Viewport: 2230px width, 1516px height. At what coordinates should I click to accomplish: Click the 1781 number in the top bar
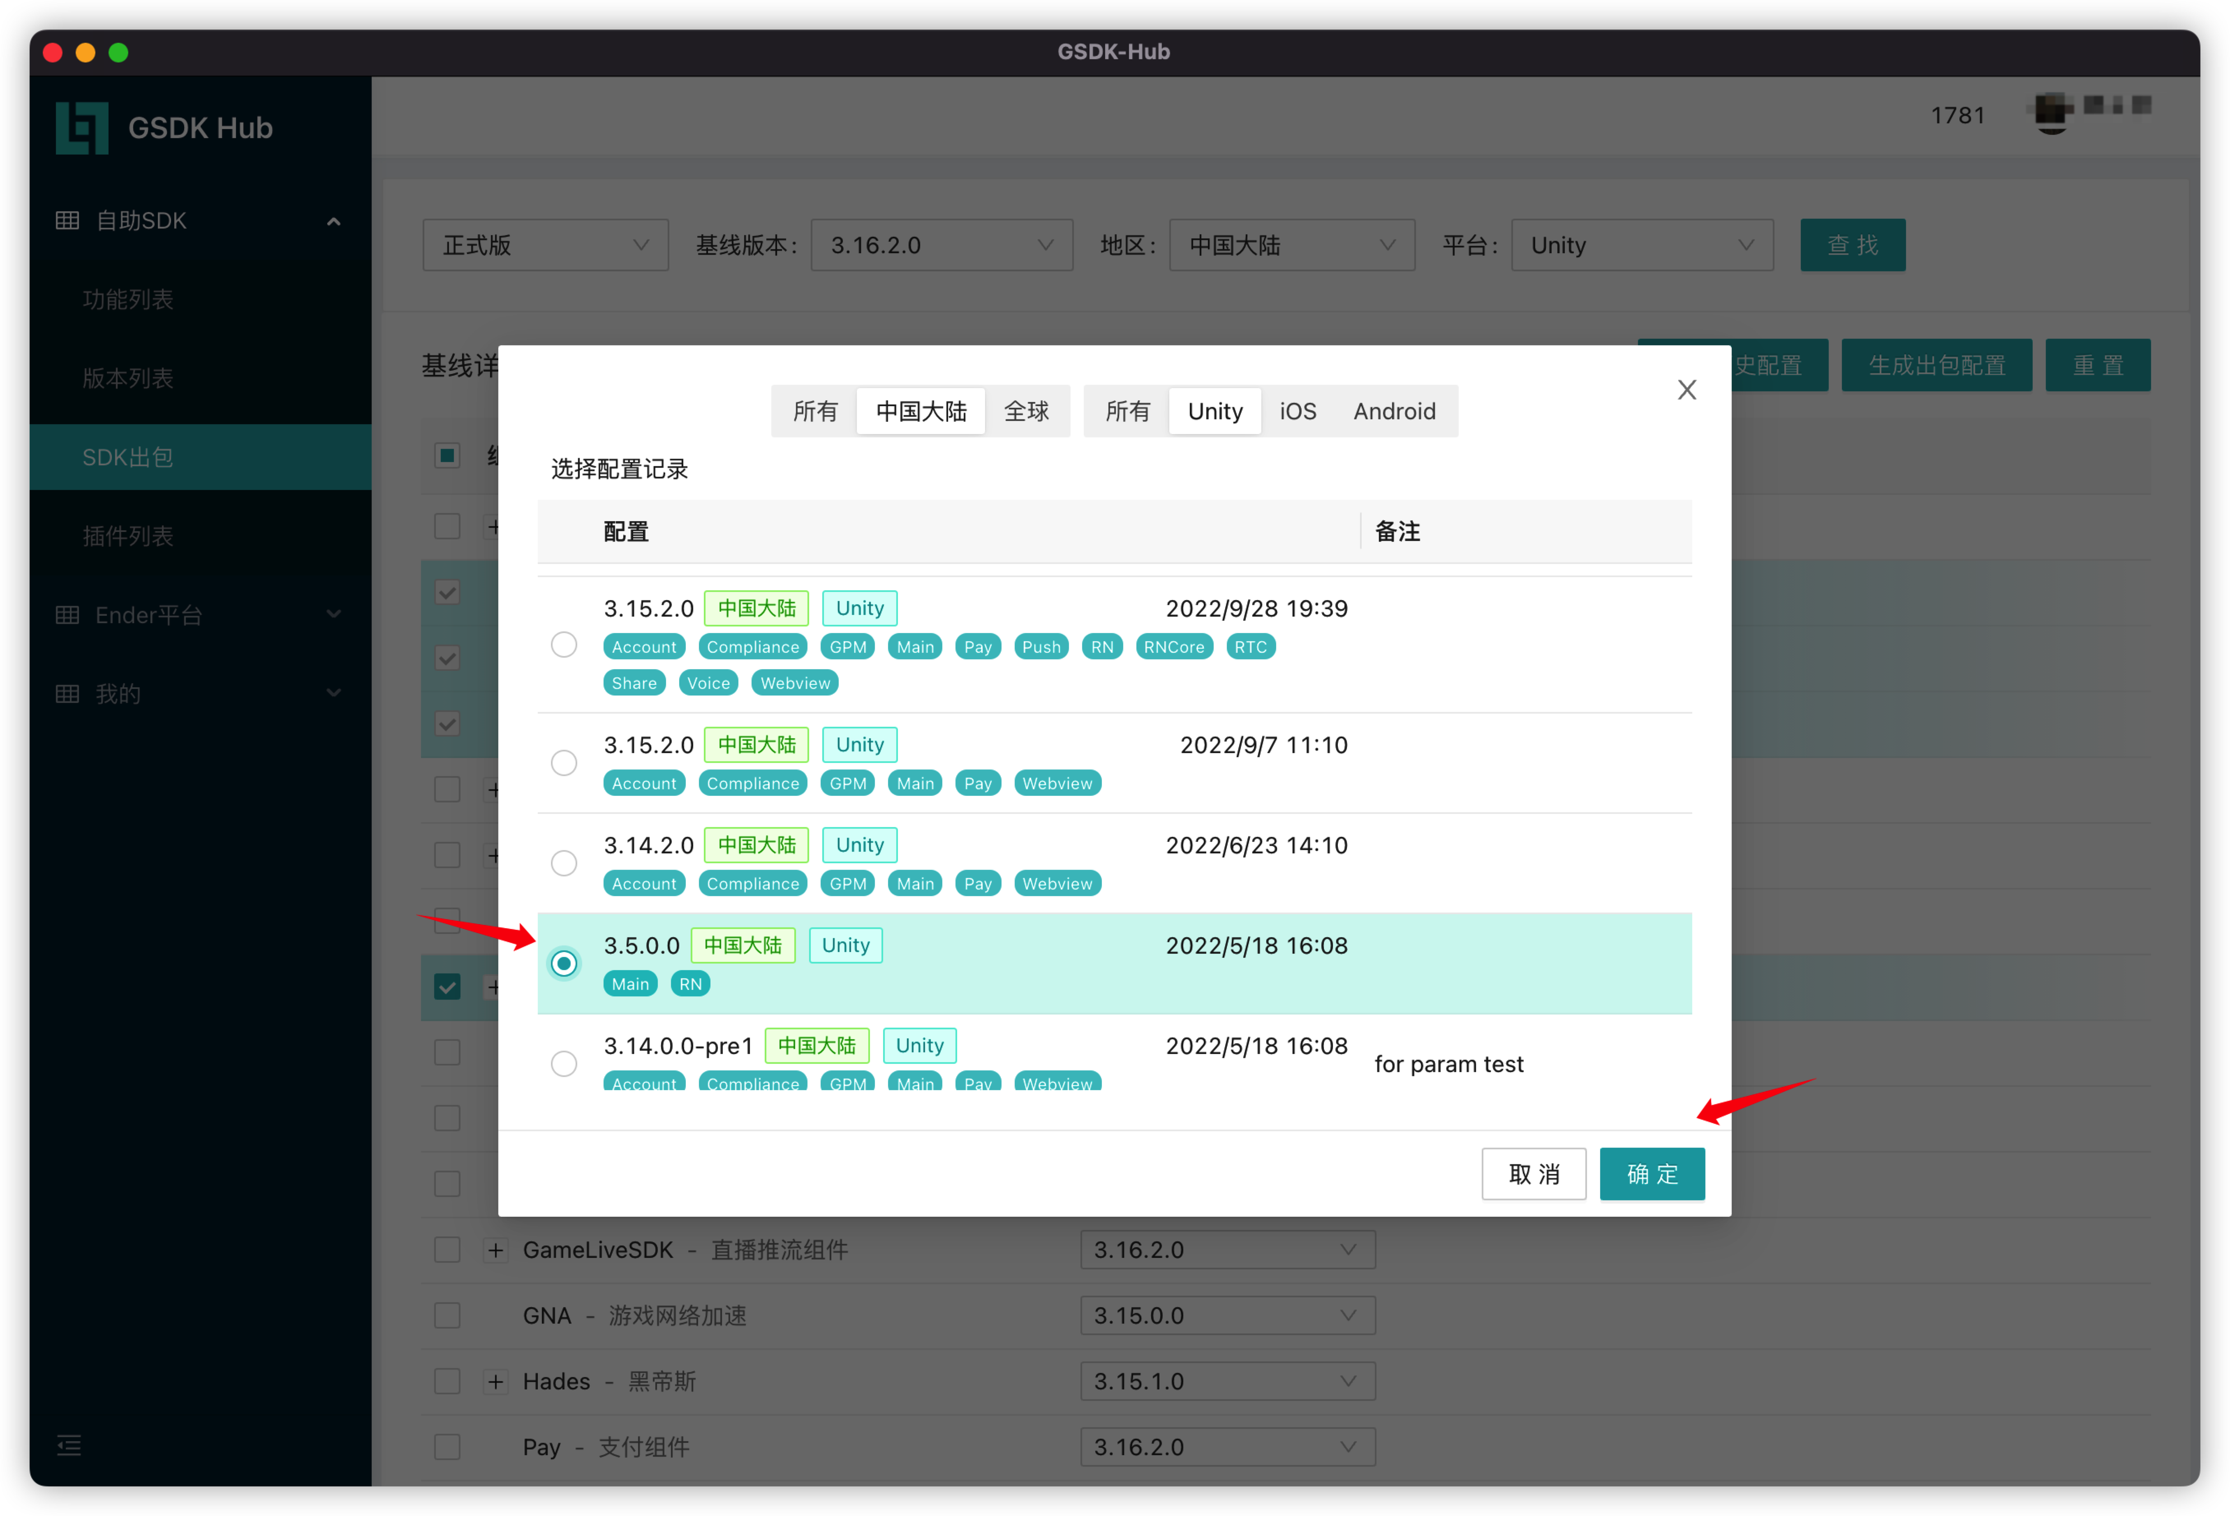pos(1957,115)
